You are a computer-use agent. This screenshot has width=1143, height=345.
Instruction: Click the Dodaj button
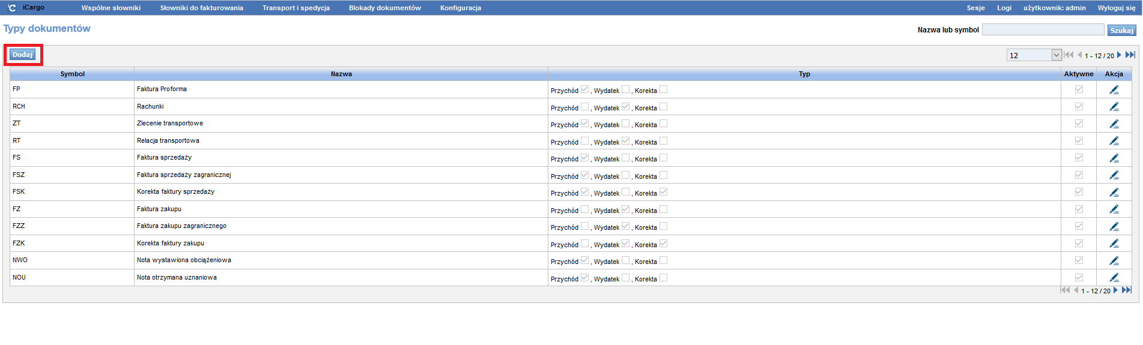point(23,55)
